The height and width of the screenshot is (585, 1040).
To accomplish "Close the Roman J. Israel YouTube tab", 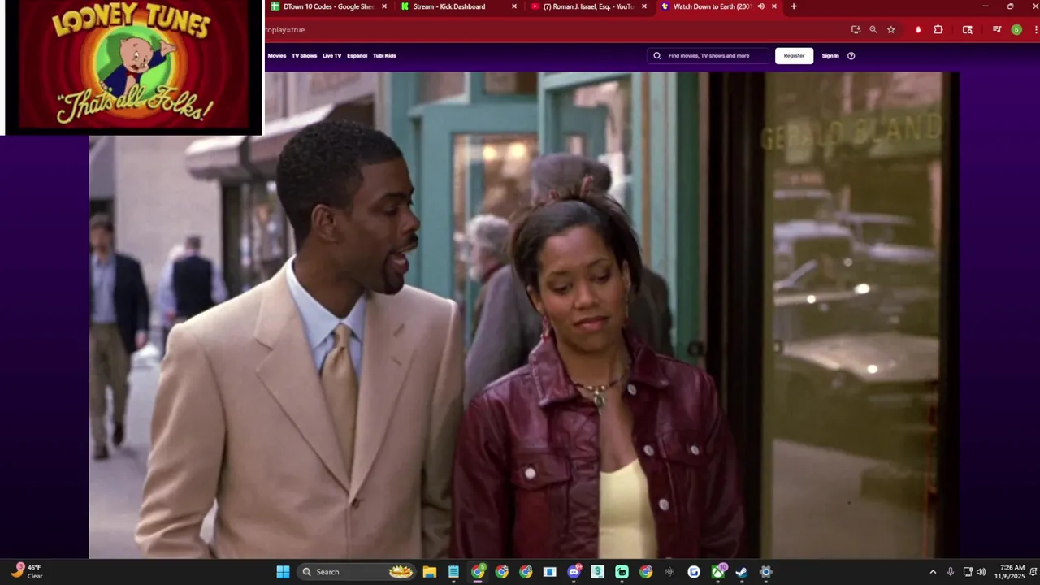I will point(644,6).
